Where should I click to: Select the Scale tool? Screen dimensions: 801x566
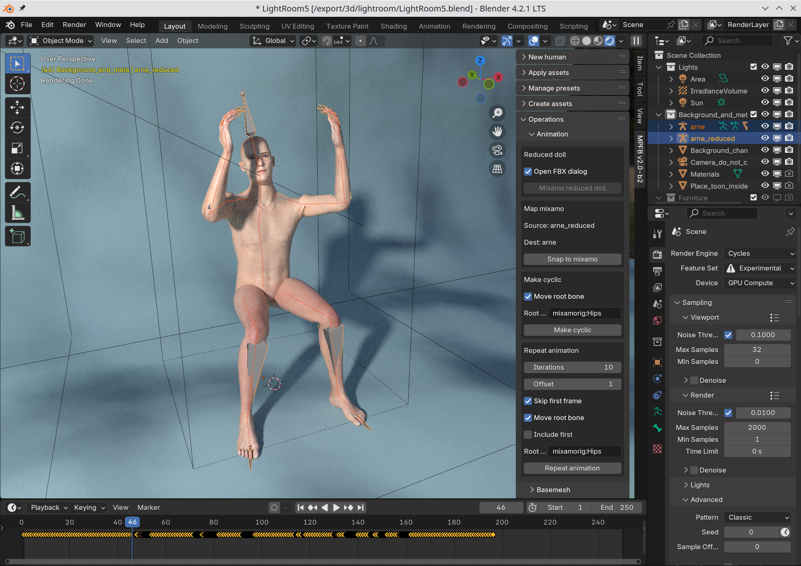click(x=17, y=148)
